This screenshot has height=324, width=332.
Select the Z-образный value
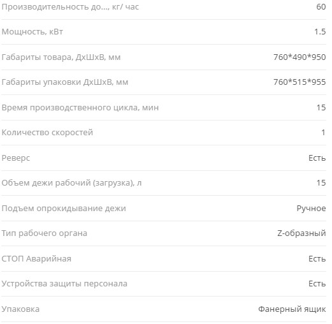click(301, 233)
